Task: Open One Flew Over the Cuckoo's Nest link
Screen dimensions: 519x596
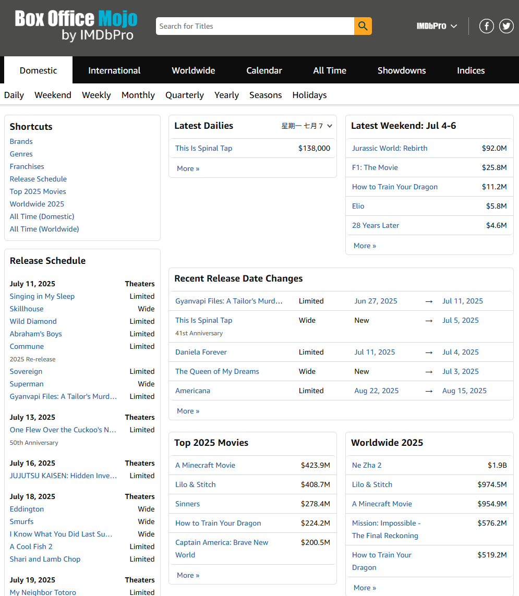Action: click(63, 430)
